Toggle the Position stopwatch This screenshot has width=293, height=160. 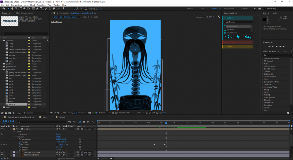point(19,142)
